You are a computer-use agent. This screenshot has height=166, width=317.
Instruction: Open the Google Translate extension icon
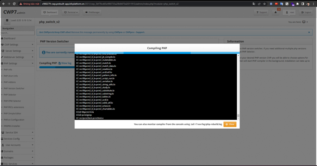point(282,4)
